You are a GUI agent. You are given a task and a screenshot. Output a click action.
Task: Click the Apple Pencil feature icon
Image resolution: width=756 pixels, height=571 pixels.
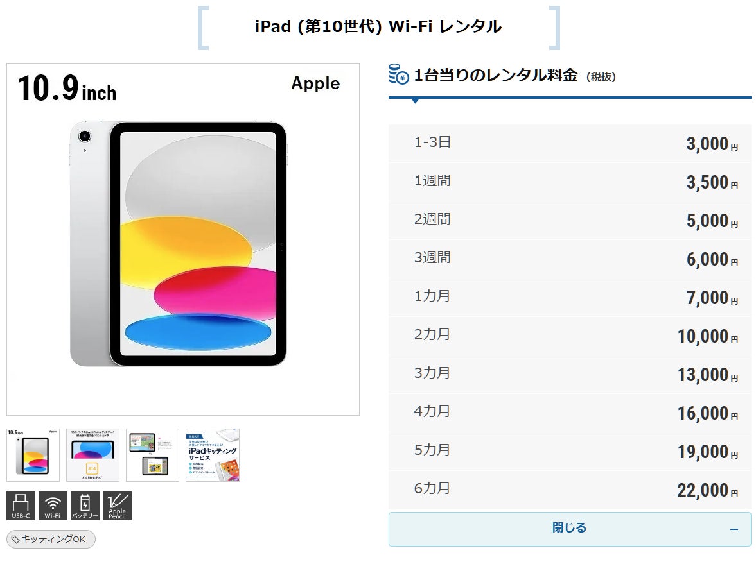tap(117, 506)
